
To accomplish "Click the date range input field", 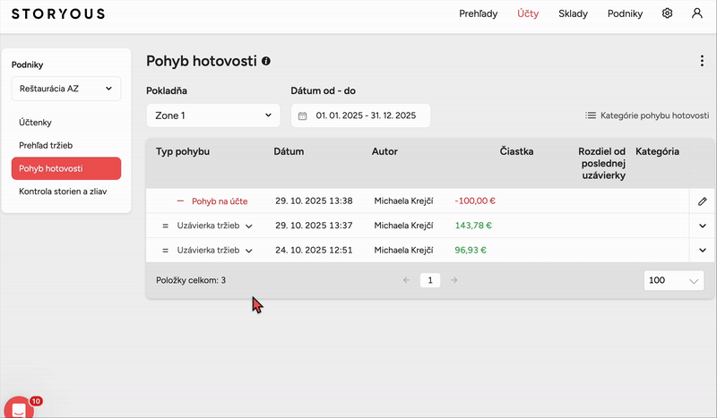I will [x=366, y=115].
